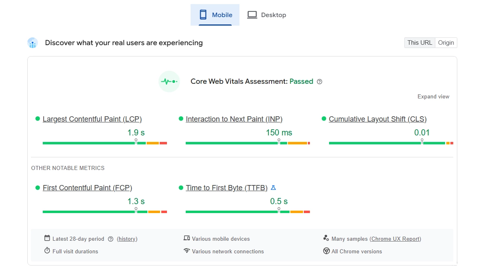The width and height of the screenshot is (496, 270).
Task: Click the stopwatch icon for Full visit durations
Action: [47, 251]
